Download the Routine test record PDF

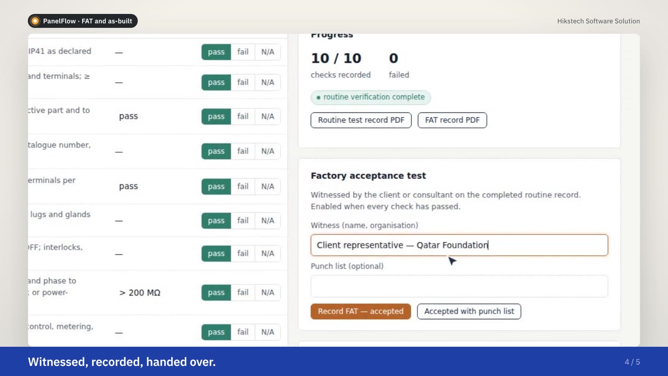(x=361, y=120)
